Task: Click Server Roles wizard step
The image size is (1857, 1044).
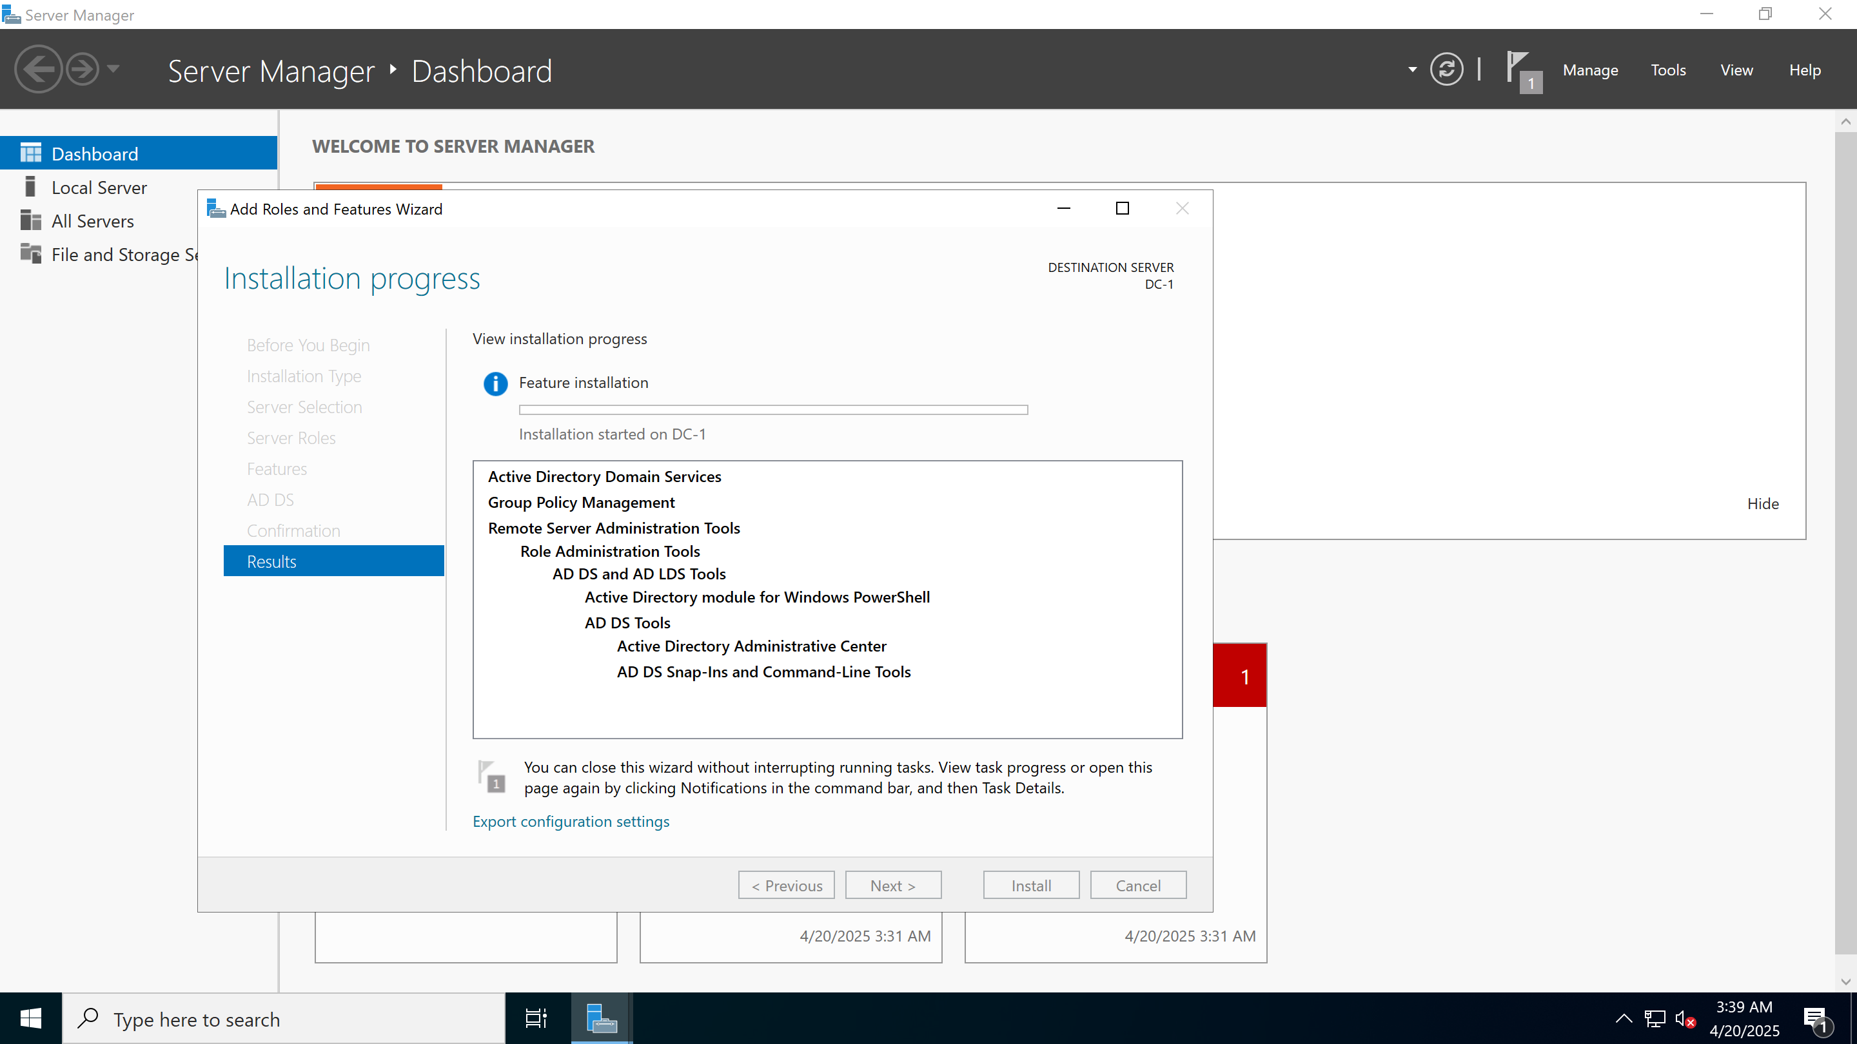Action: [291, 438]
